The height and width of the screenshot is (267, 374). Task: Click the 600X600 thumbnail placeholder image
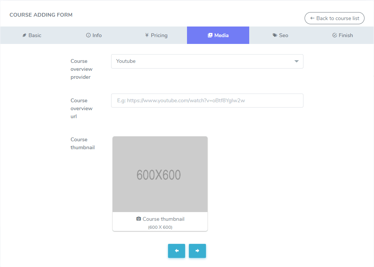pos(160,174)
